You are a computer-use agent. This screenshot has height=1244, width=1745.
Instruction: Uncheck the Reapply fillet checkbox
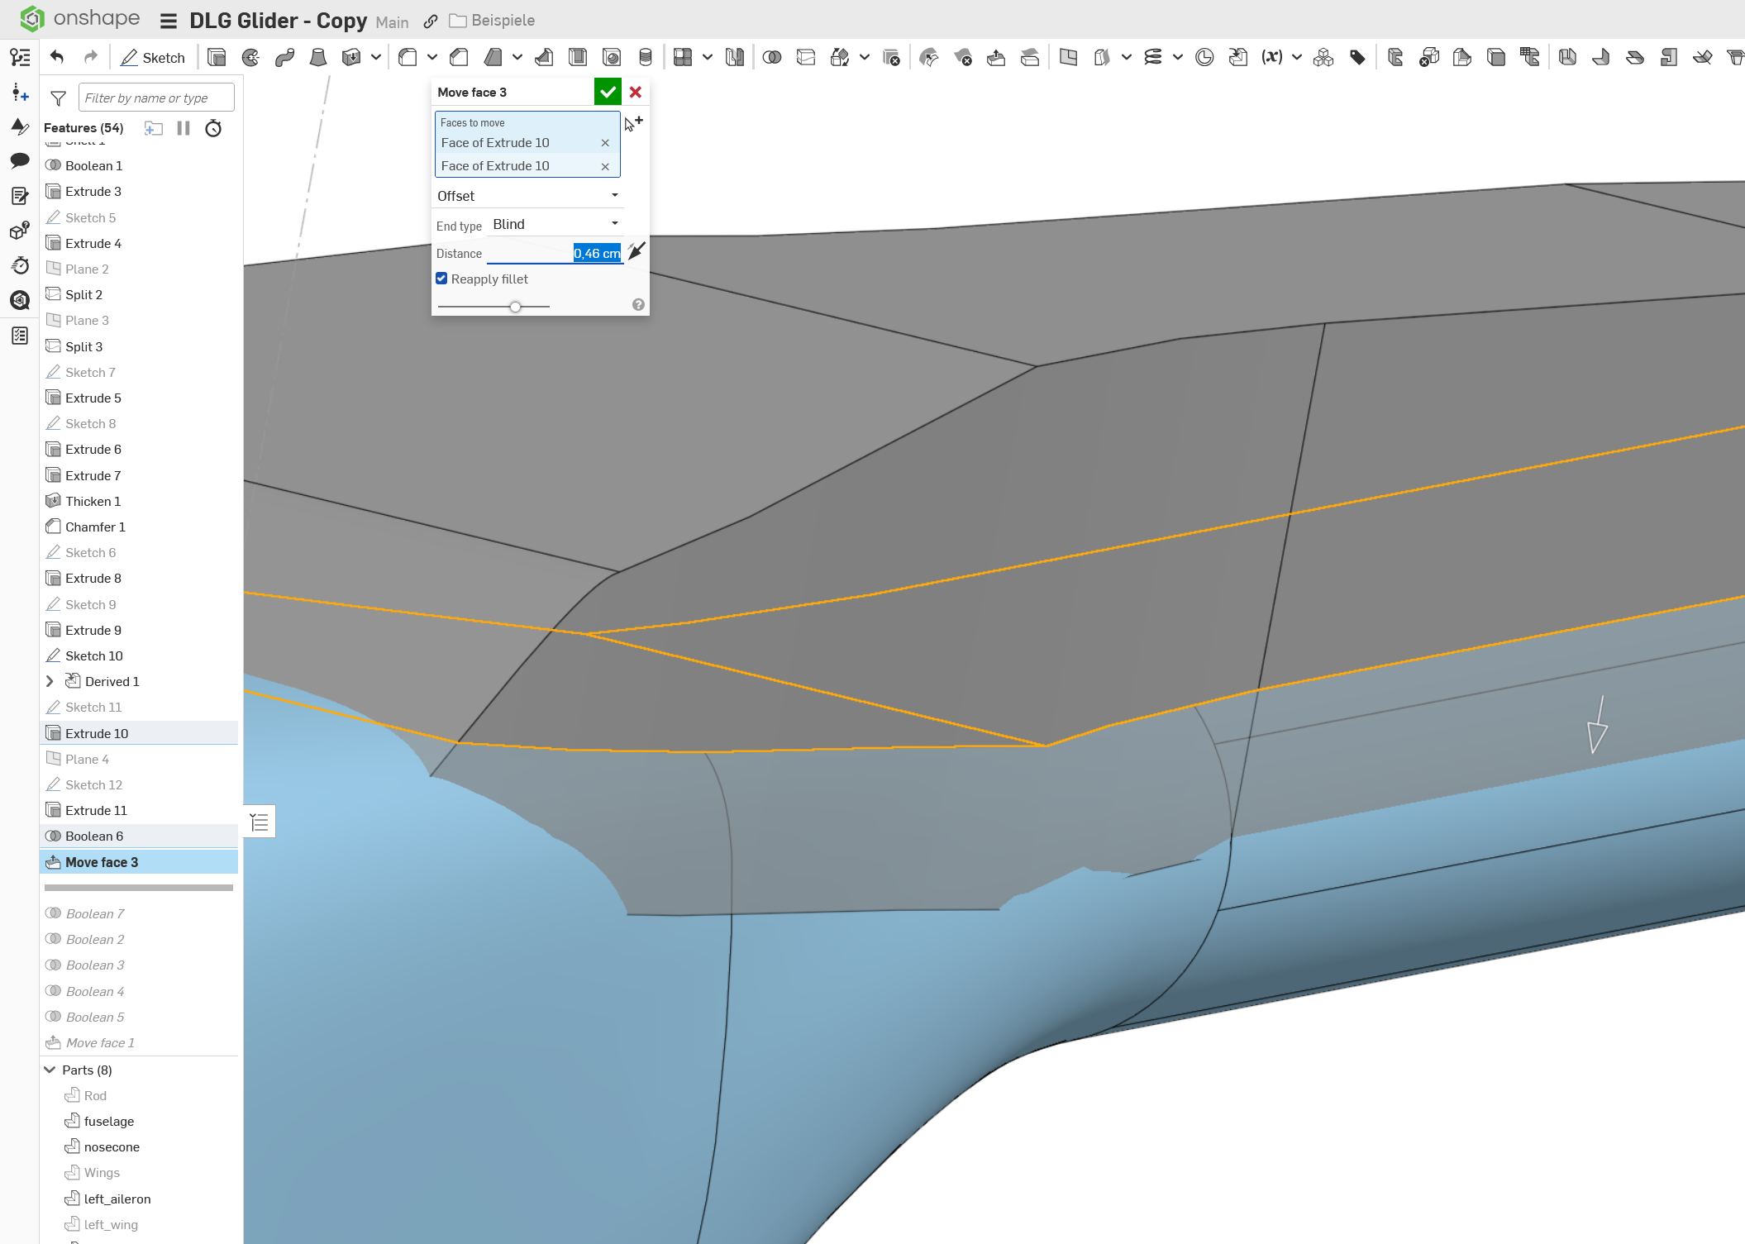tap(441, 279)
